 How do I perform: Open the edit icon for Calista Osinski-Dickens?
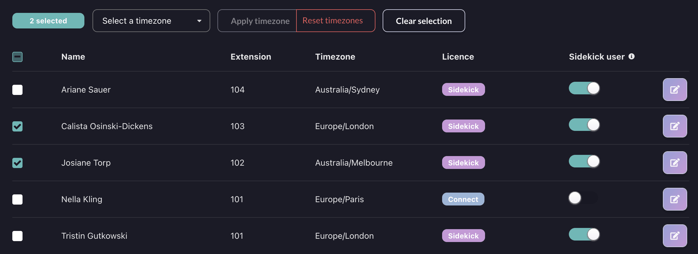point(675,126)
